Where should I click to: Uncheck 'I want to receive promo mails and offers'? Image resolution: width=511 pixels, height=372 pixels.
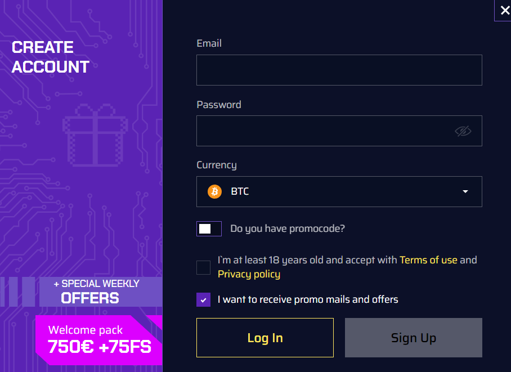(x=203, y=299)
